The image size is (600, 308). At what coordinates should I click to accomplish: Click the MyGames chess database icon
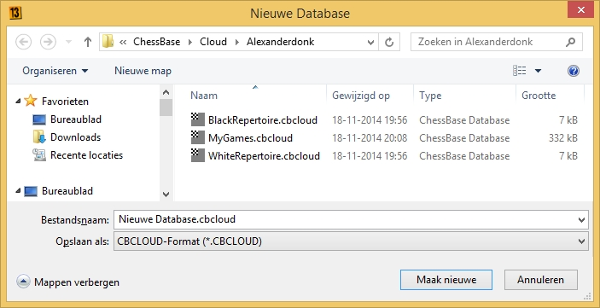[x=198, y=137]
